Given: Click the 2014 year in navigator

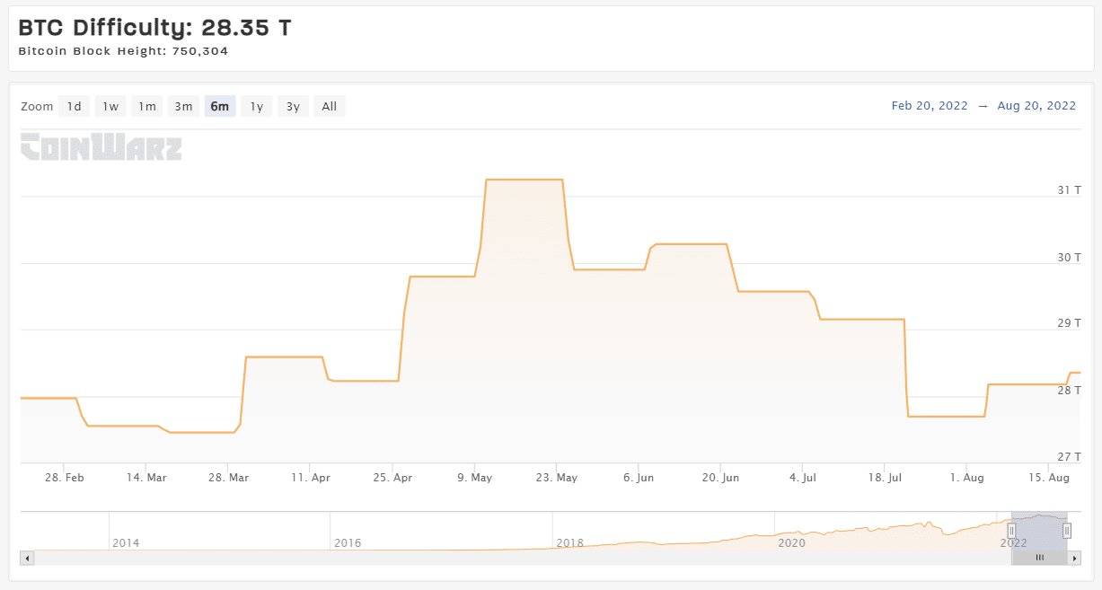Looking at the screenshot, I should click(126, 542).
